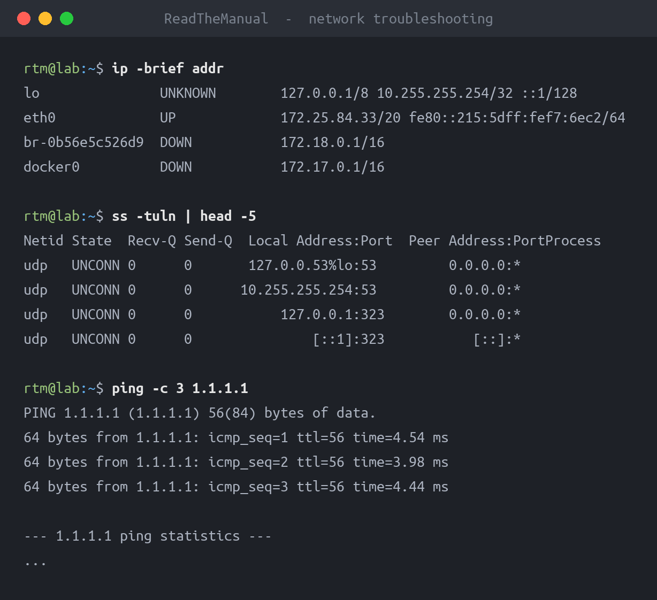Click 'udp' in the 10.255.255.254:53 row

(35, 290)
